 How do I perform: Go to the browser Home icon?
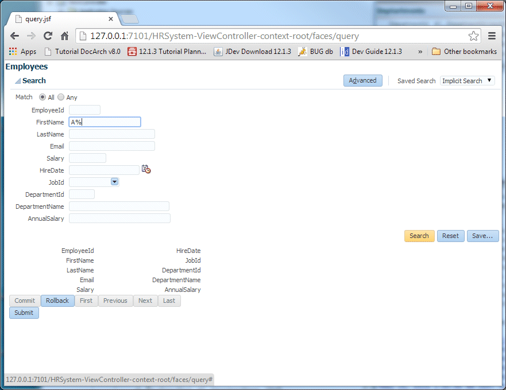65,36
